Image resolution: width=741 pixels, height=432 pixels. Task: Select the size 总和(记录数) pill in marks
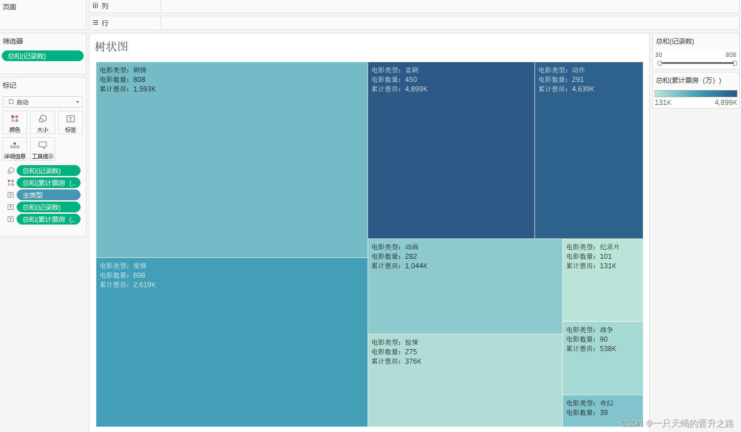pyautogui.click(x=49, y=171)
